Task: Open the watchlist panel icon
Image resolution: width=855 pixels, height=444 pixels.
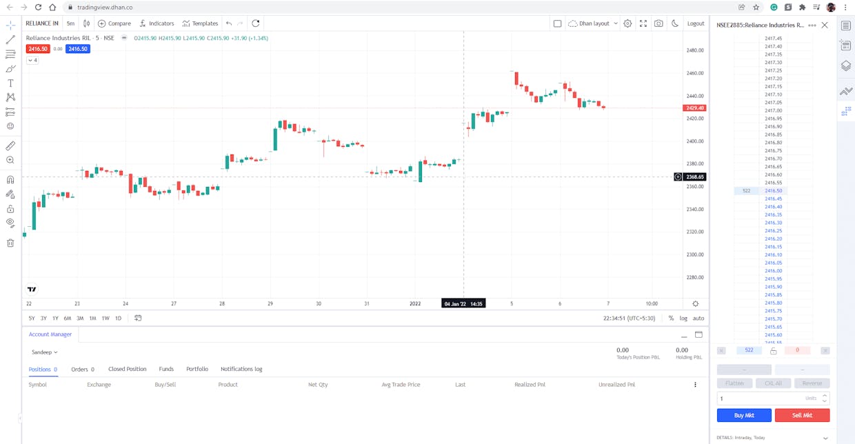Action: click(x=846, y=26)
